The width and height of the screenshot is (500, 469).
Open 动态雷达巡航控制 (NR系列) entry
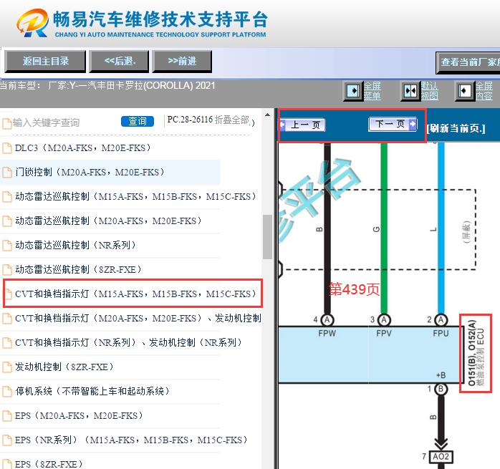[x=76, y=245]
